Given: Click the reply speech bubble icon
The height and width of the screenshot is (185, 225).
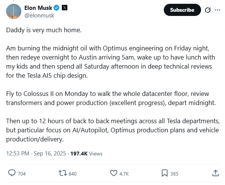Looking at the screenshot, I should click(12, 173).
